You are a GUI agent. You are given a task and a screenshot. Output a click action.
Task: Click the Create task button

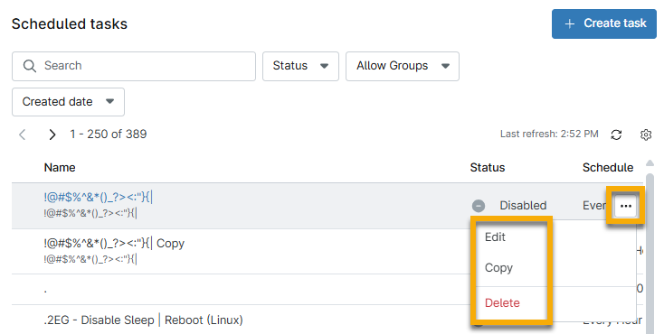point(604,23)
